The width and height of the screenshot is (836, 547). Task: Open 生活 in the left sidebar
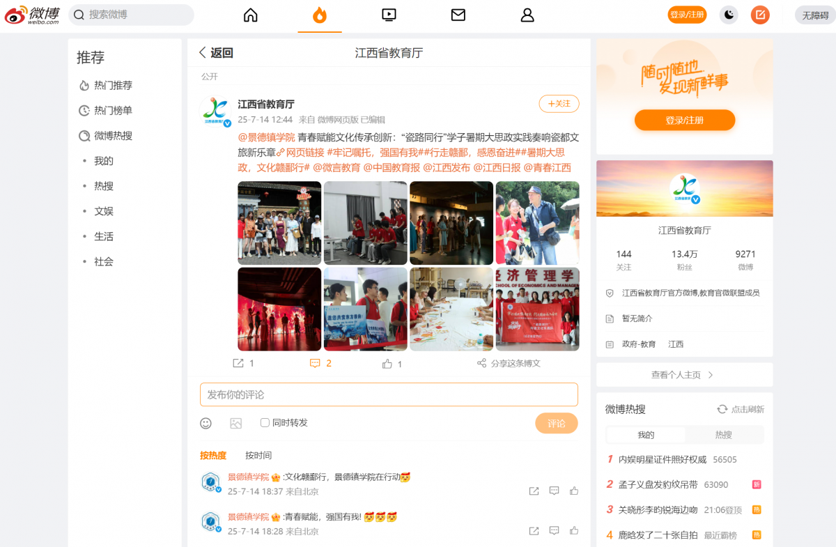104,236
